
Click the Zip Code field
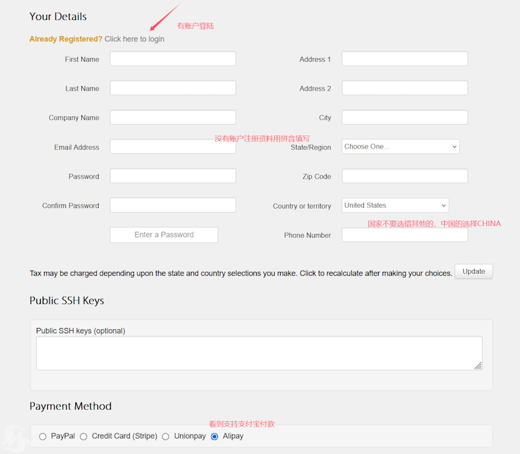(405, 176)
